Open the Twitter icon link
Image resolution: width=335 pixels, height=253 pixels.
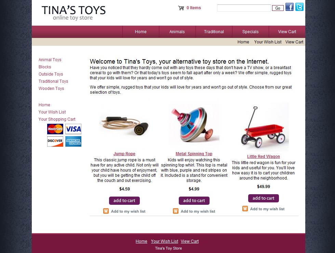(299, 7)
